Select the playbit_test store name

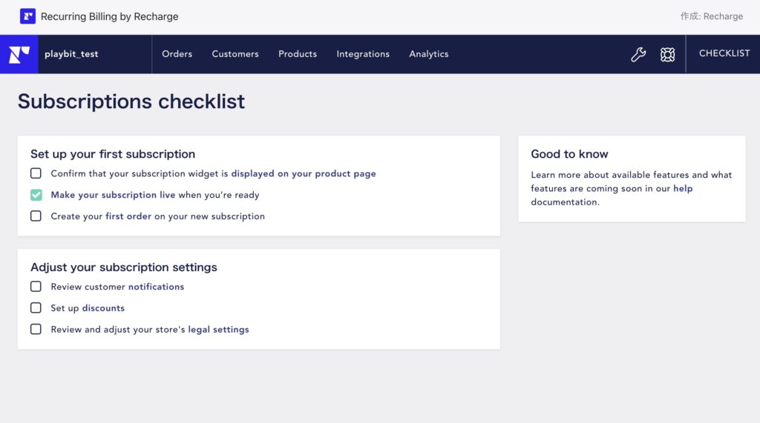(x=71, y=54)
